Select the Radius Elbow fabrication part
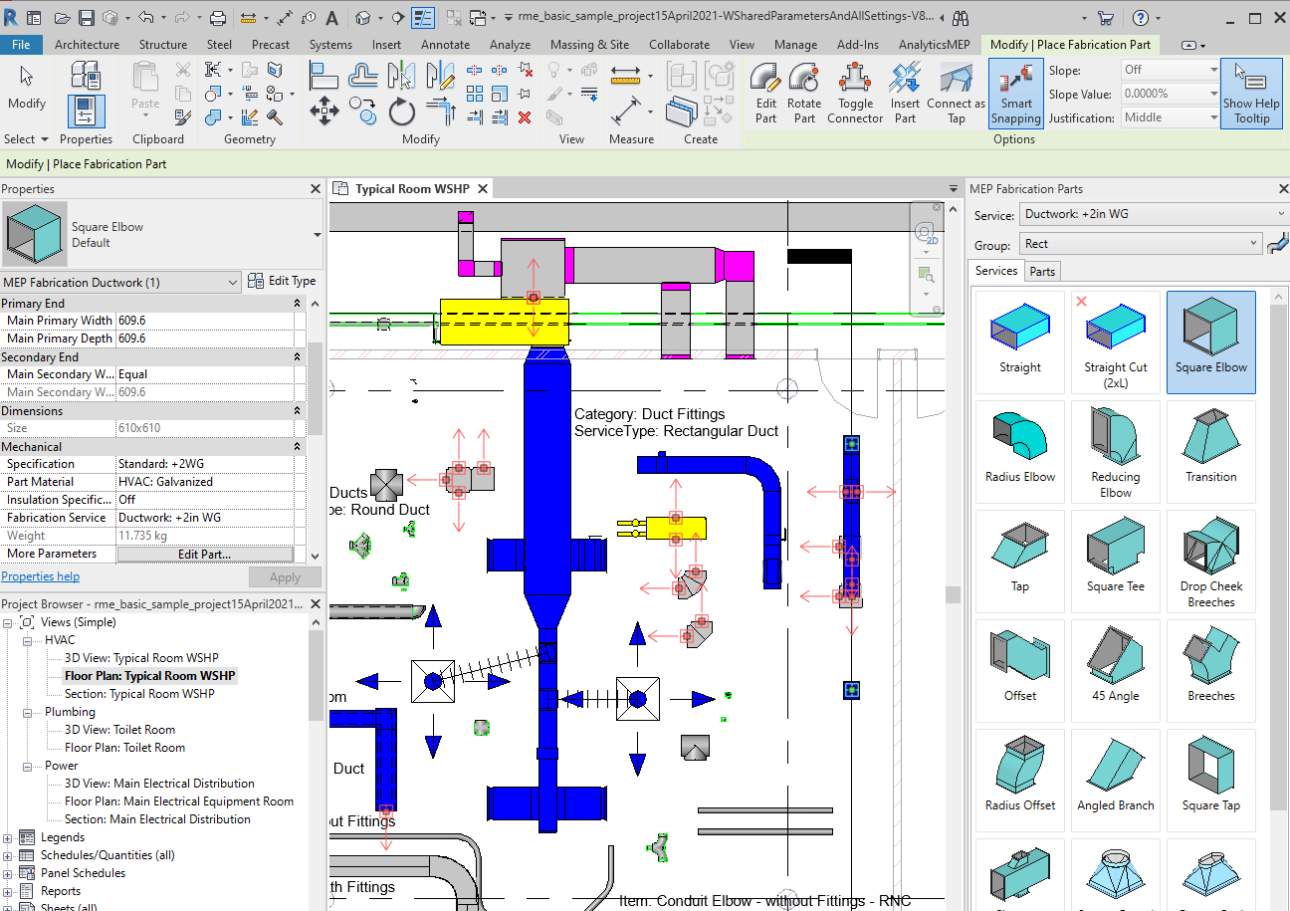 [1020, 447]
